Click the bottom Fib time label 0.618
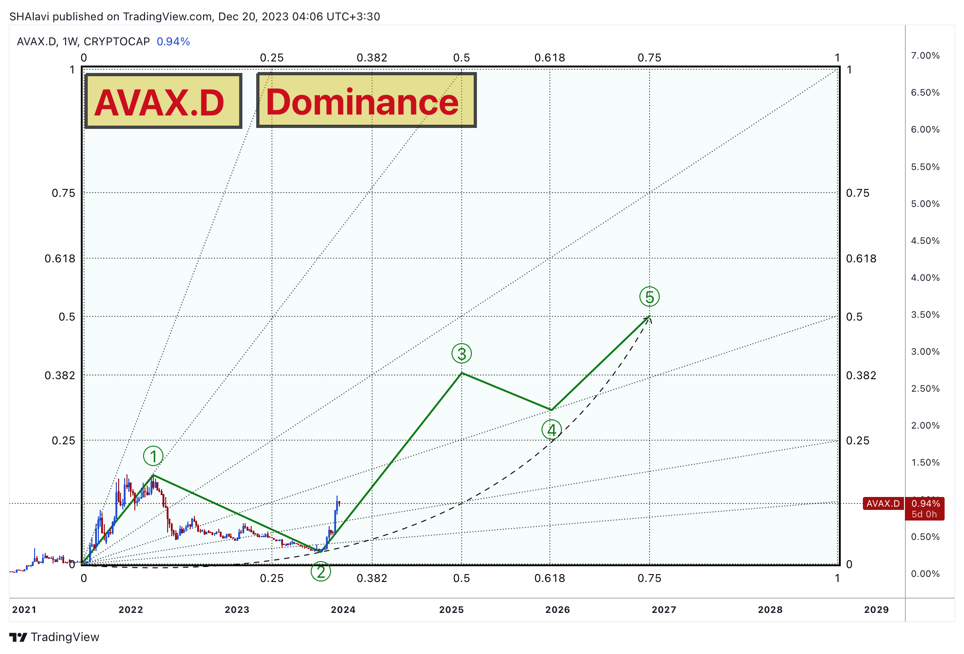 550,578
